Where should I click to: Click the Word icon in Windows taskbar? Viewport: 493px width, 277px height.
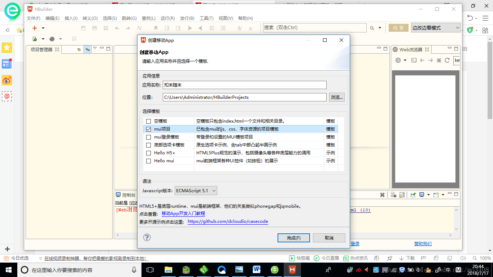[x=257, y=269]
